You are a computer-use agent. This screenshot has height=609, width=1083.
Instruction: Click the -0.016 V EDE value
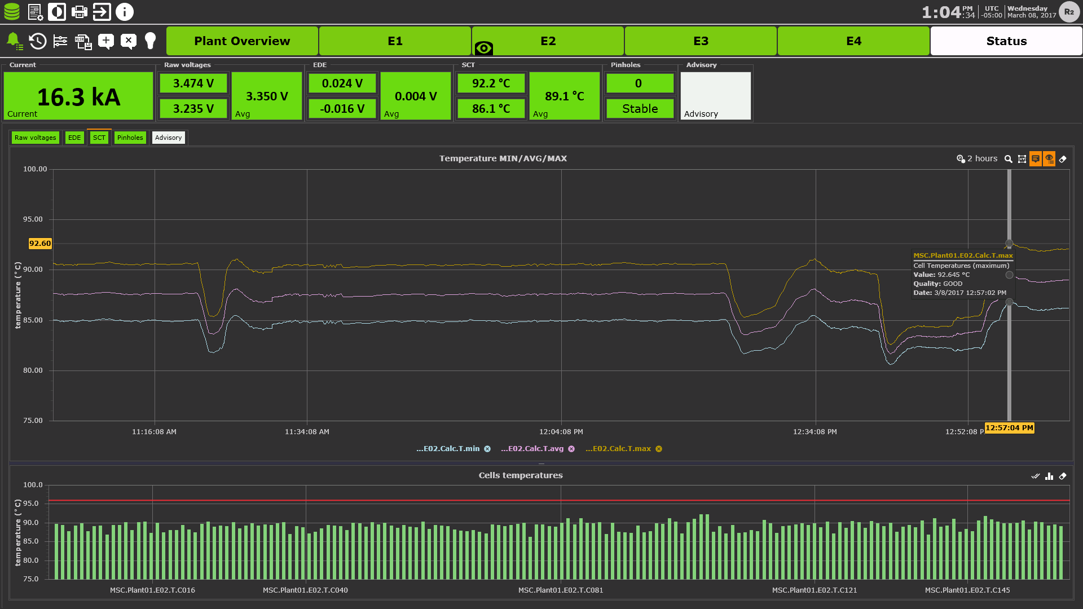[342, 108]
